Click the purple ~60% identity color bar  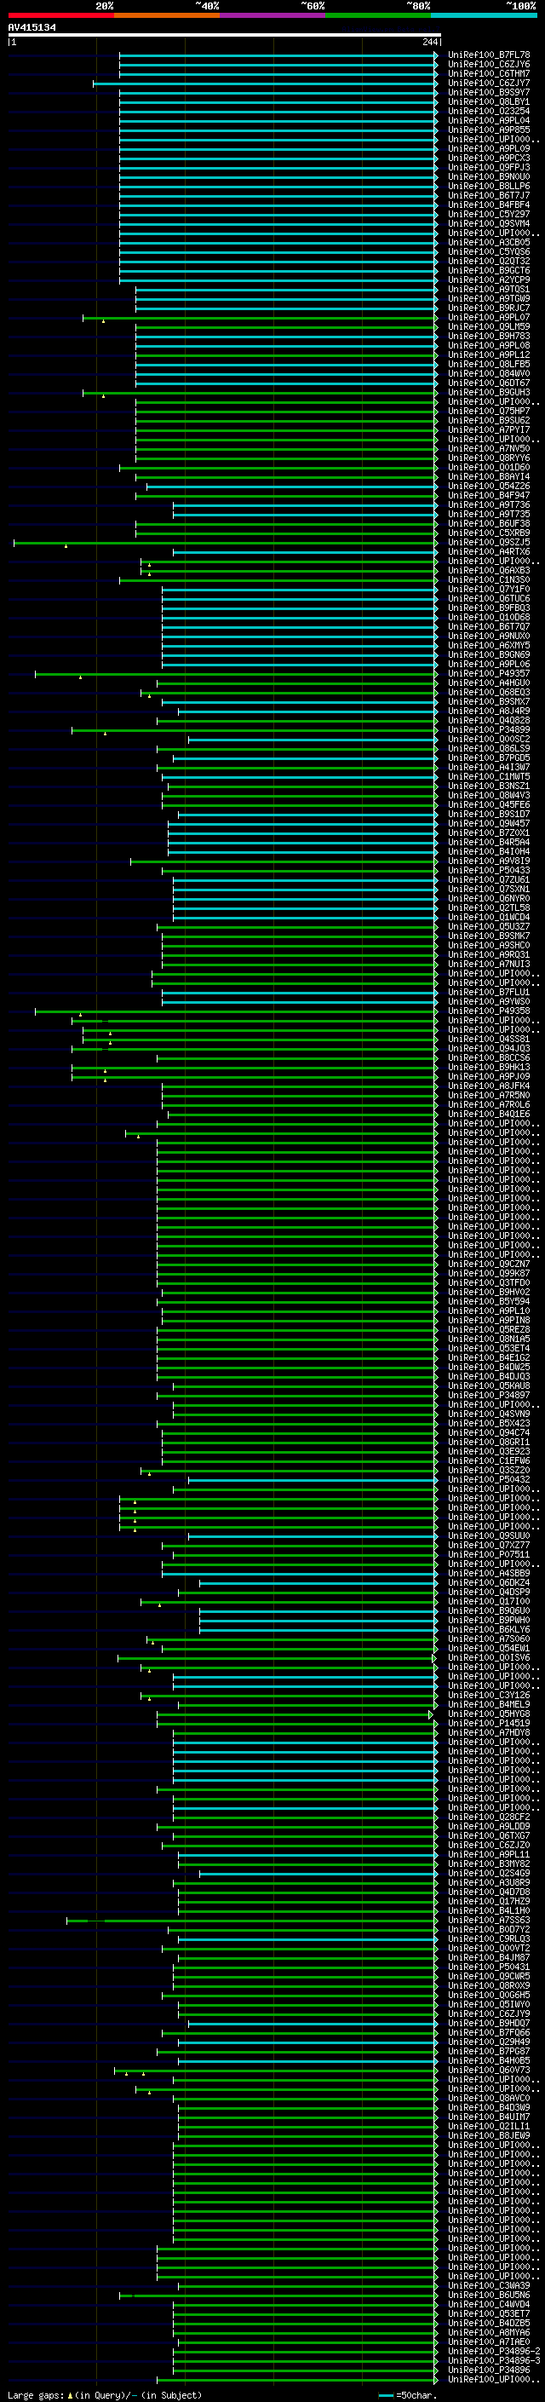click(x=272, y=15)
